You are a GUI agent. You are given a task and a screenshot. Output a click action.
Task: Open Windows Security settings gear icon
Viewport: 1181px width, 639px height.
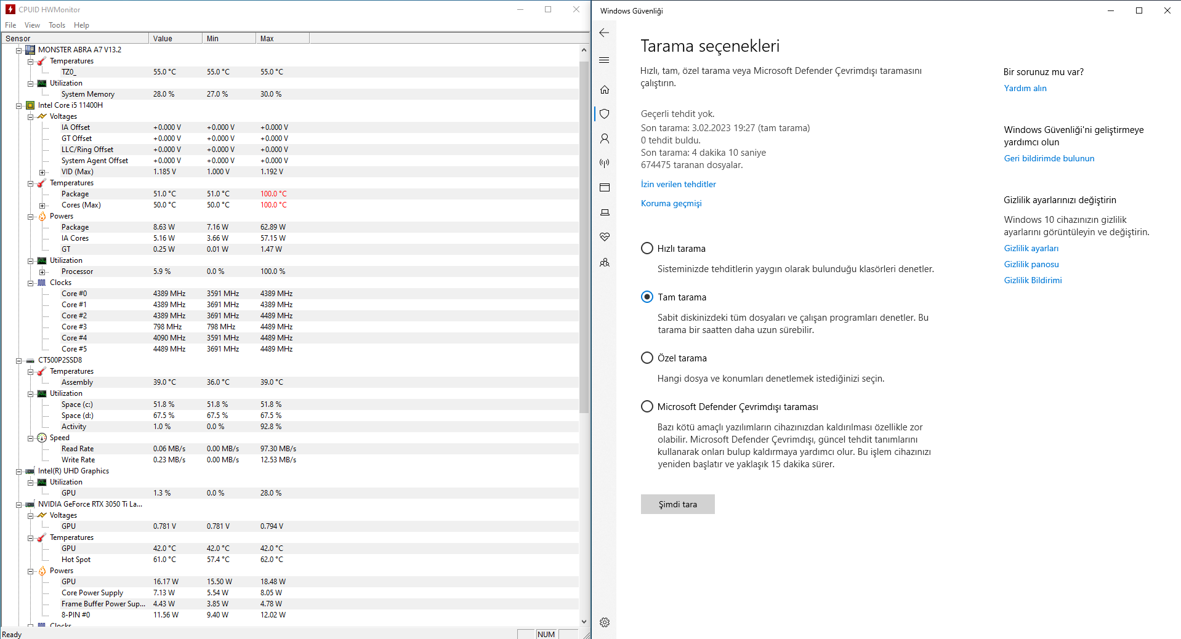(x=605, y=622)
